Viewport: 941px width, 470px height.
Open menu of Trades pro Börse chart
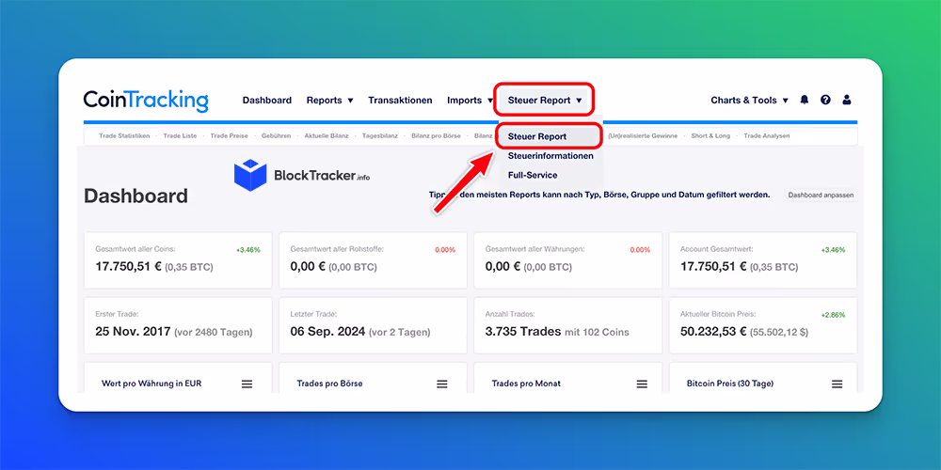(x=442, y=384)
